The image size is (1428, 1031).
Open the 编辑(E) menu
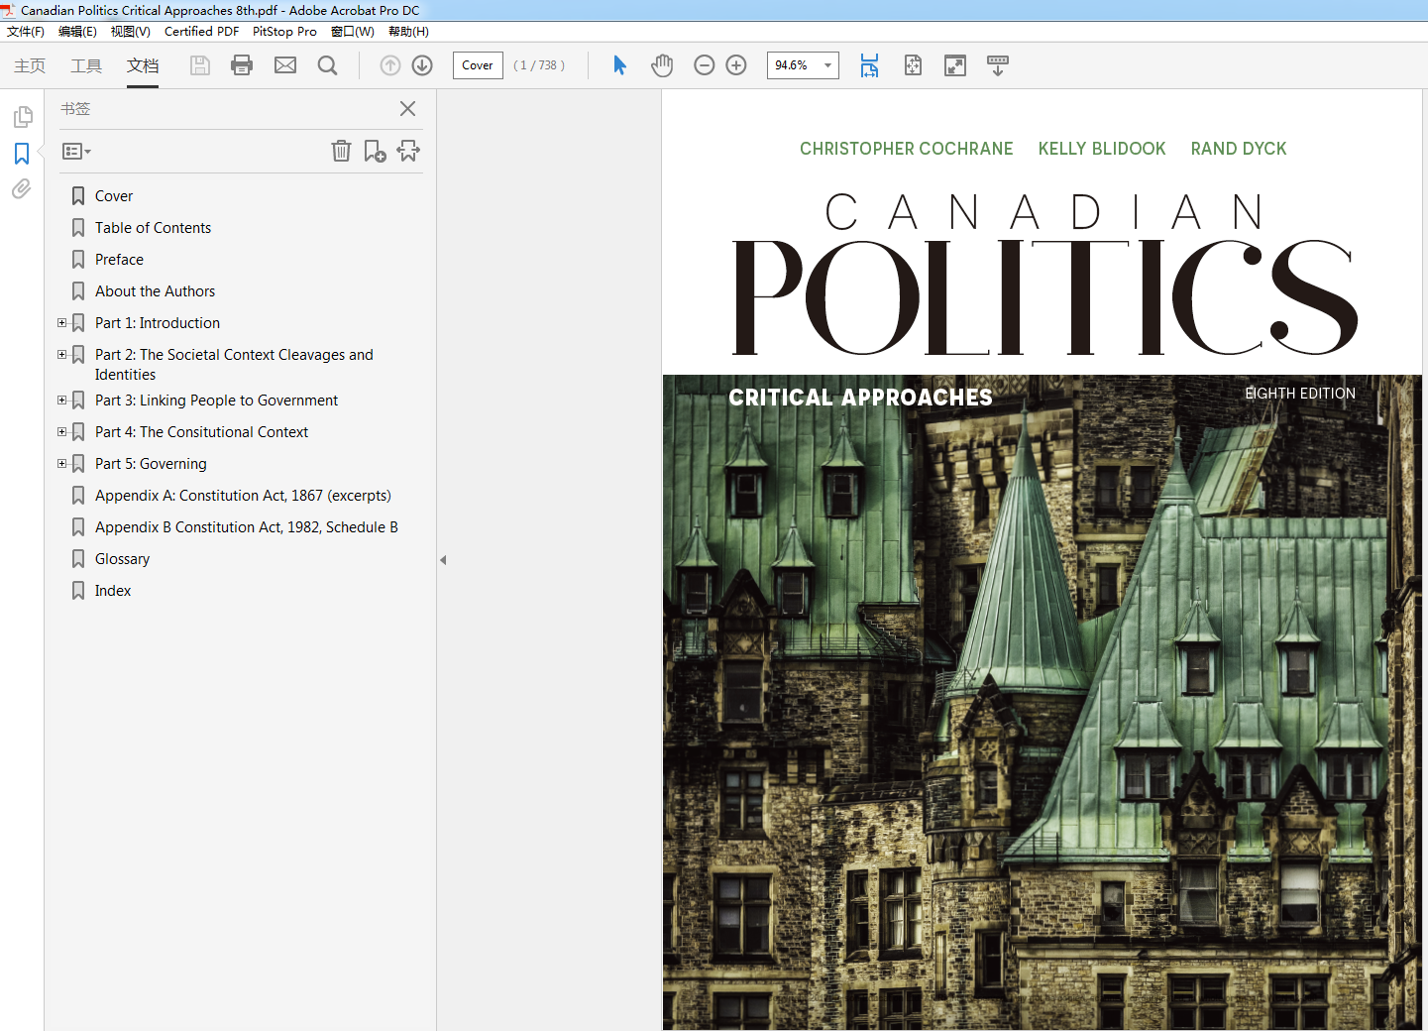(x=77, y=32)
